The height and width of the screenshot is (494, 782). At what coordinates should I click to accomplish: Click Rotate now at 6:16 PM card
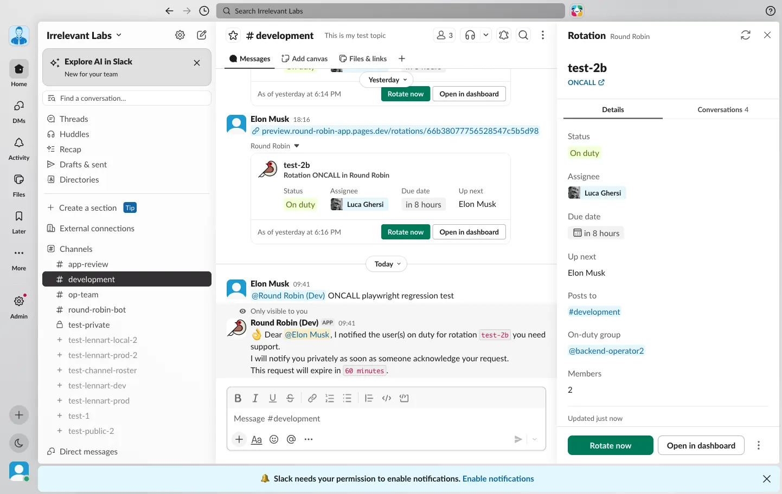click(406, 232)
